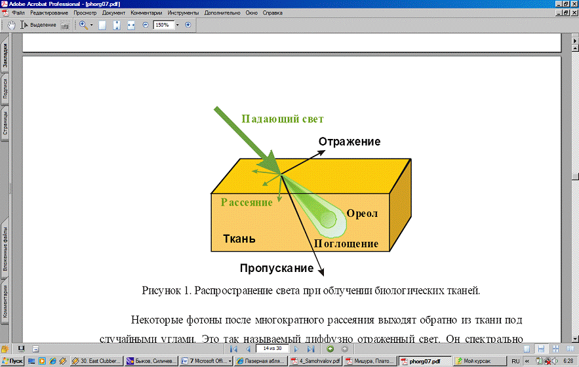Fit the page to window height
The image size is (579, 367).
116,25
